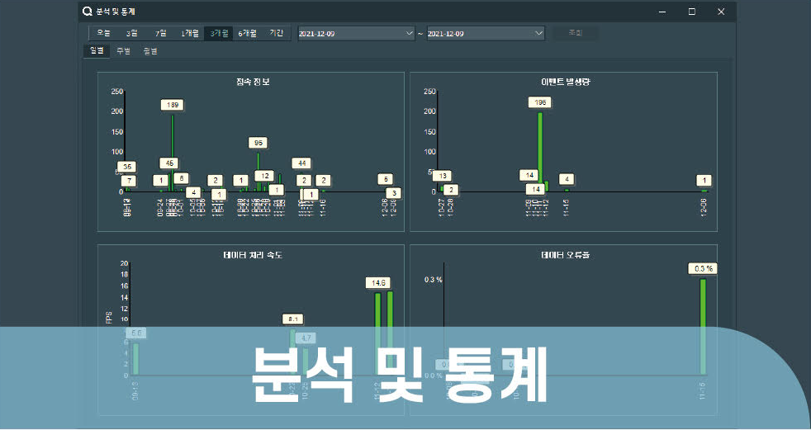Expand the start date dropdown arrow
The width and height of the screenshot is (811, 430).
point(410,34)
